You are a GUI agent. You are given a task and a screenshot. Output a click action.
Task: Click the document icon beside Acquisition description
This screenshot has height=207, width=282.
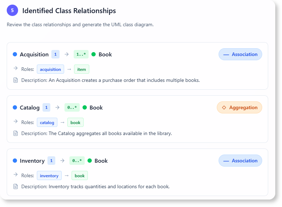pyautogui.click(x=16, y=80)
